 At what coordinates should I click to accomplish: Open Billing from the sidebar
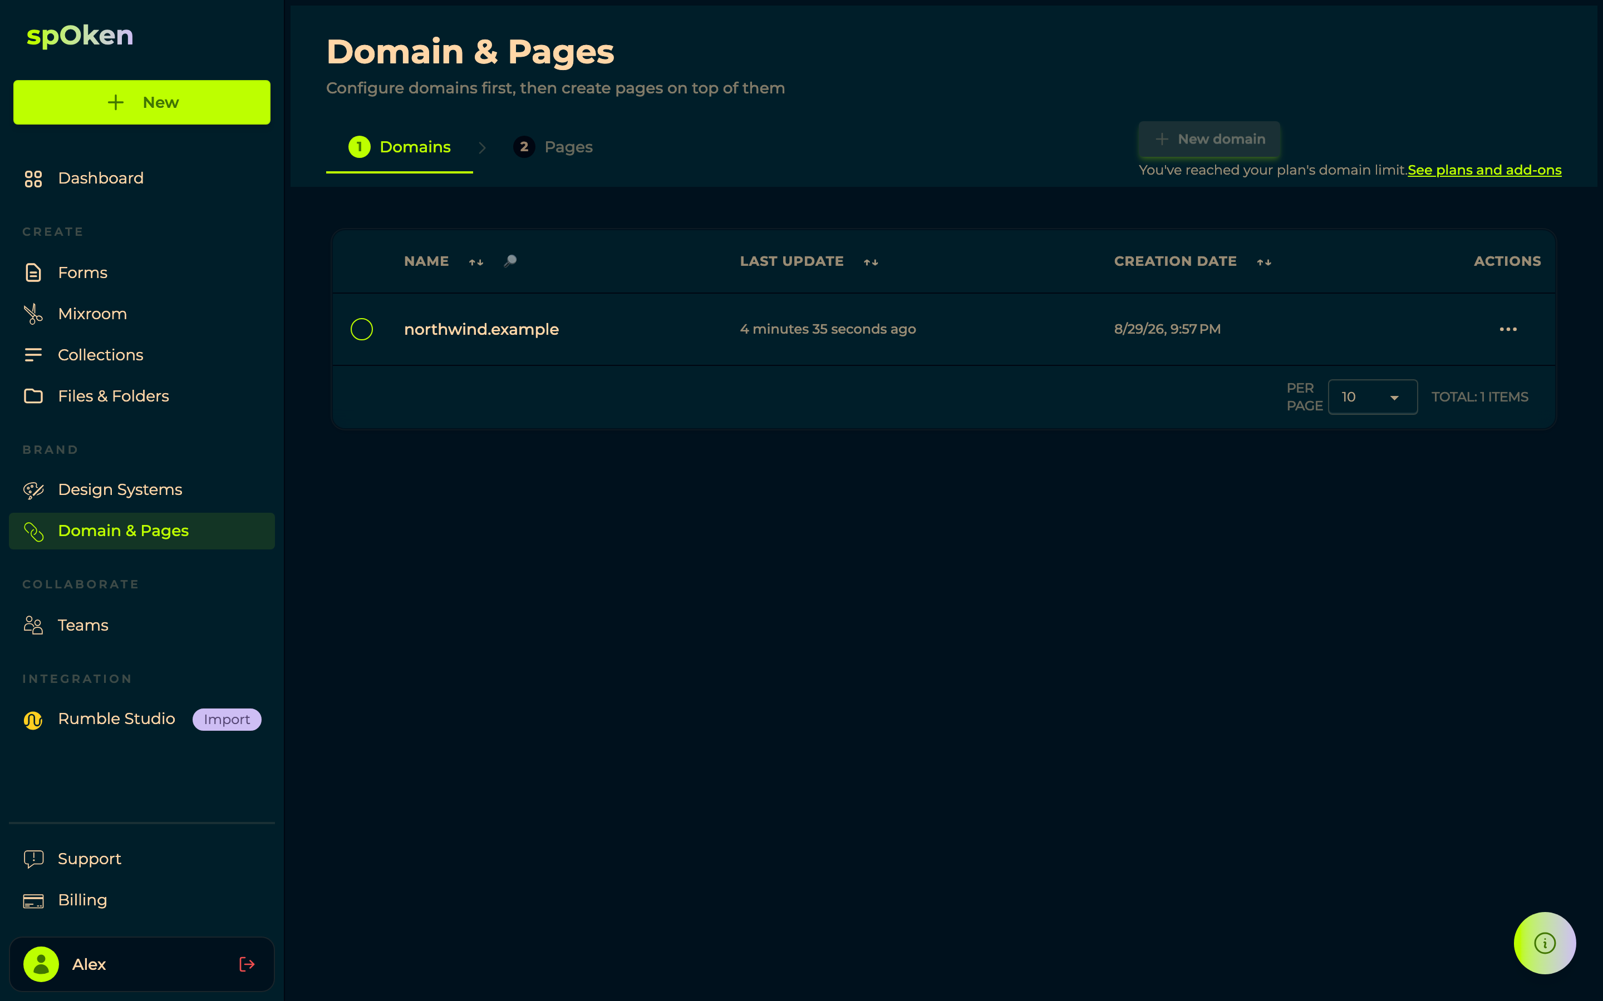pos(142,900)
